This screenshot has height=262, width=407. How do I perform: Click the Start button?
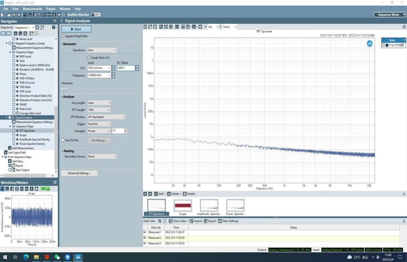76,29
